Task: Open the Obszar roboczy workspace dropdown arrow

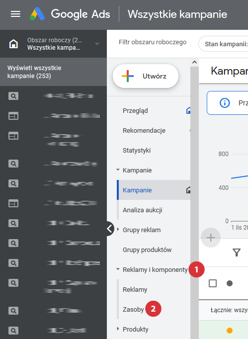Action: click(x=97, y=44)
